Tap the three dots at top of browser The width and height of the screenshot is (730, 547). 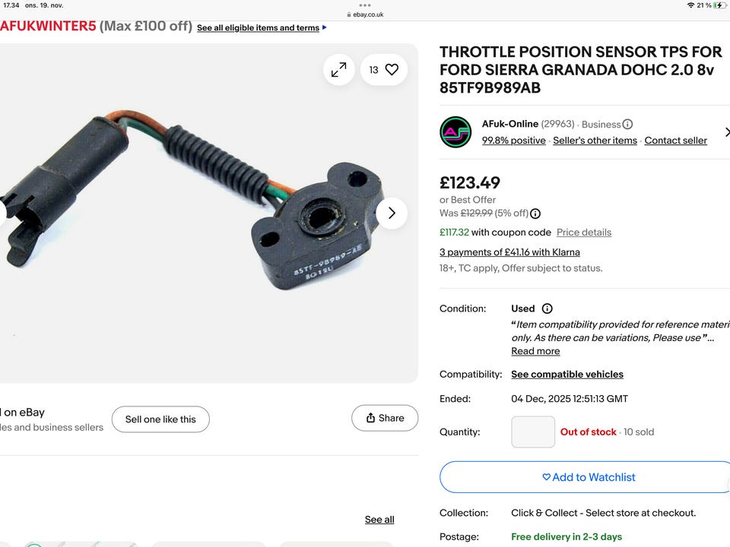pyautogui.click(x=365, y=5)
